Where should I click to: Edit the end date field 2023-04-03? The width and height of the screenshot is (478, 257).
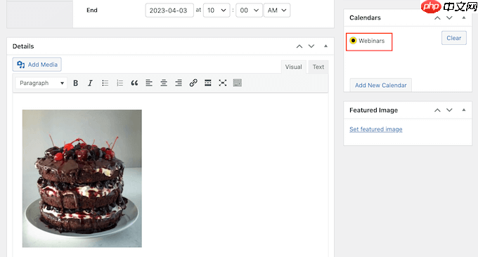pos(169,11)
